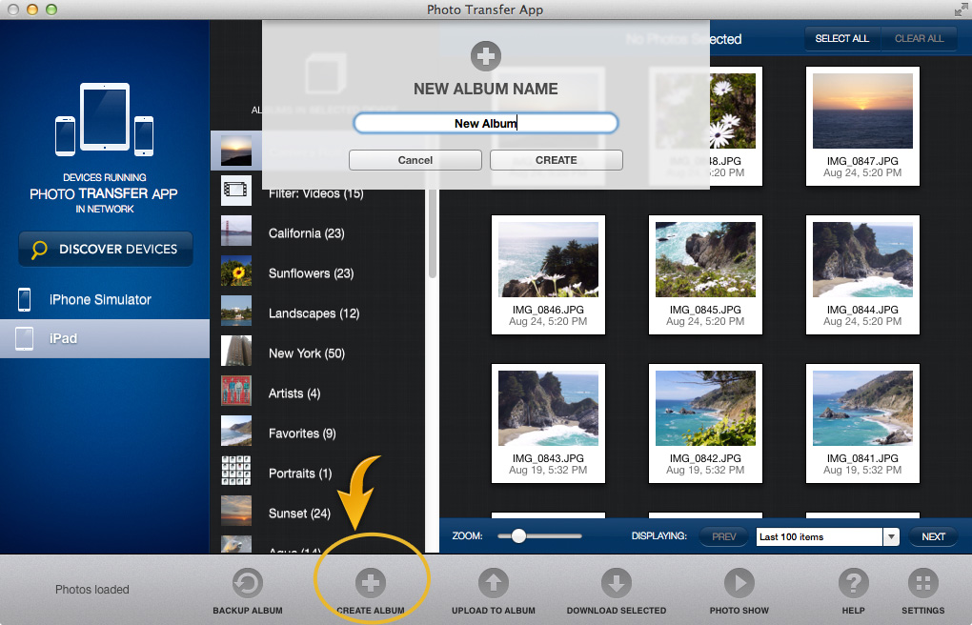The width and height of the screenshot is (972, 625).
Task: Click the Upload to Album icon
Action: 494,583
